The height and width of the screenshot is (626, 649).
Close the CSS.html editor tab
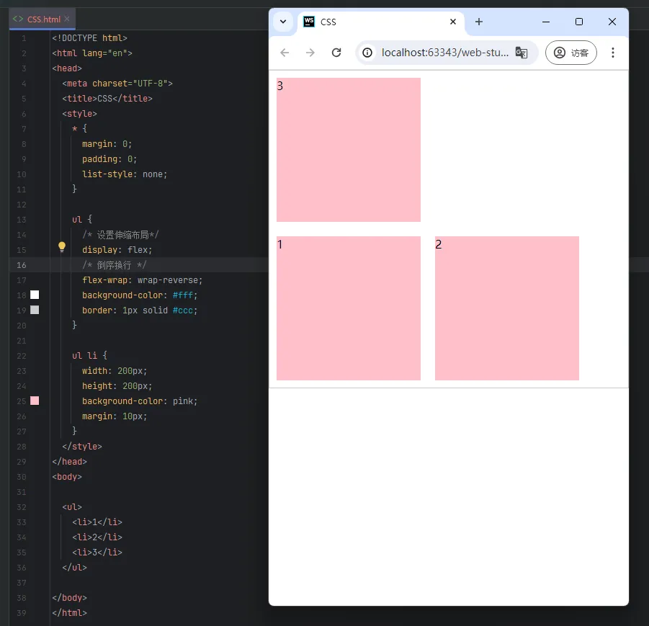click(x=67, y=19)
